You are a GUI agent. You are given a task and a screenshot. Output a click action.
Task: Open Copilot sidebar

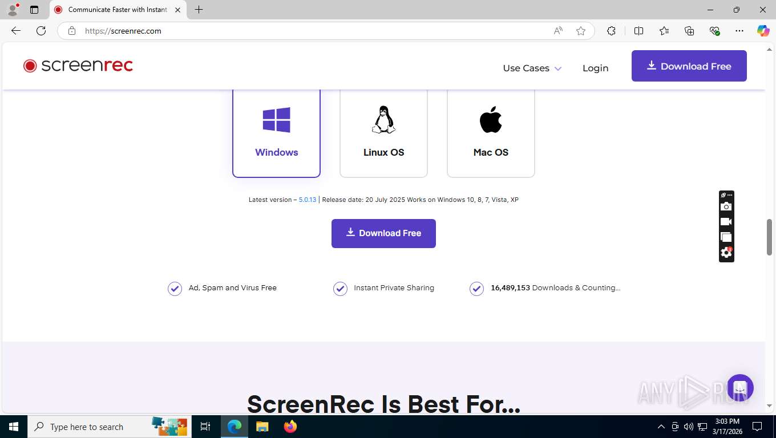[x=763, y=31]
